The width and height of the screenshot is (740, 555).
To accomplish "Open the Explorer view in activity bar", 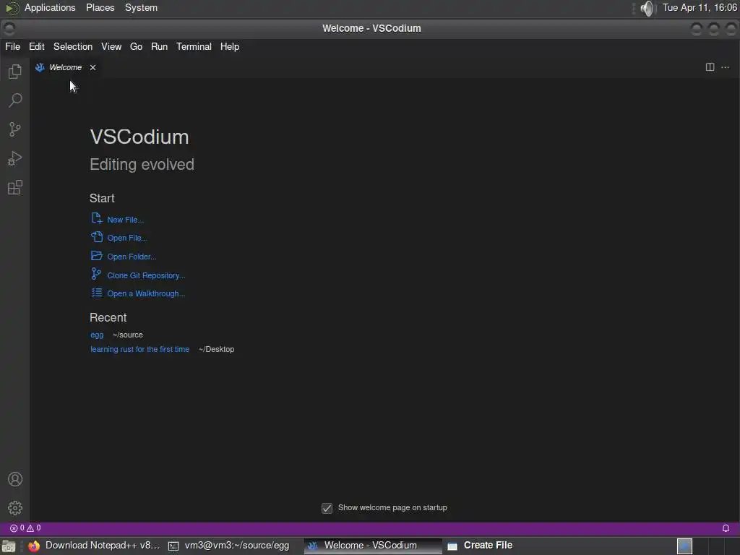I will pos(15,72).
